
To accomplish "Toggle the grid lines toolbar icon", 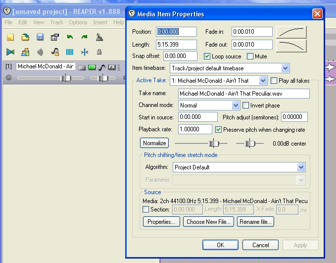I will 70,52.
